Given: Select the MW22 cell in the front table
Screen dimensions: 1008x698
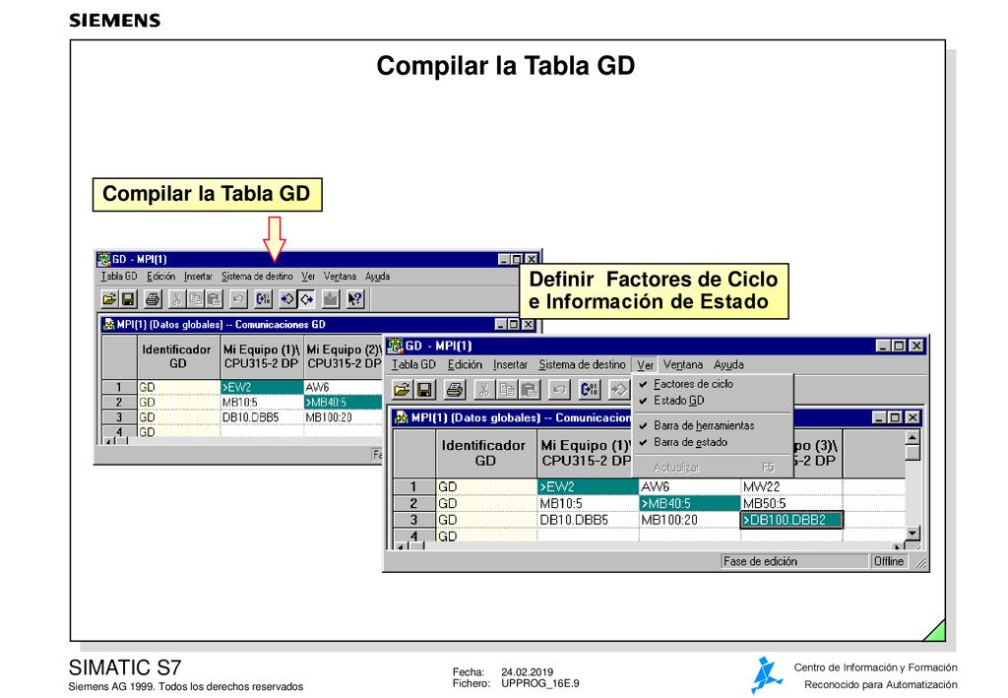Looking at the screenshot, I should coord(791,486).
